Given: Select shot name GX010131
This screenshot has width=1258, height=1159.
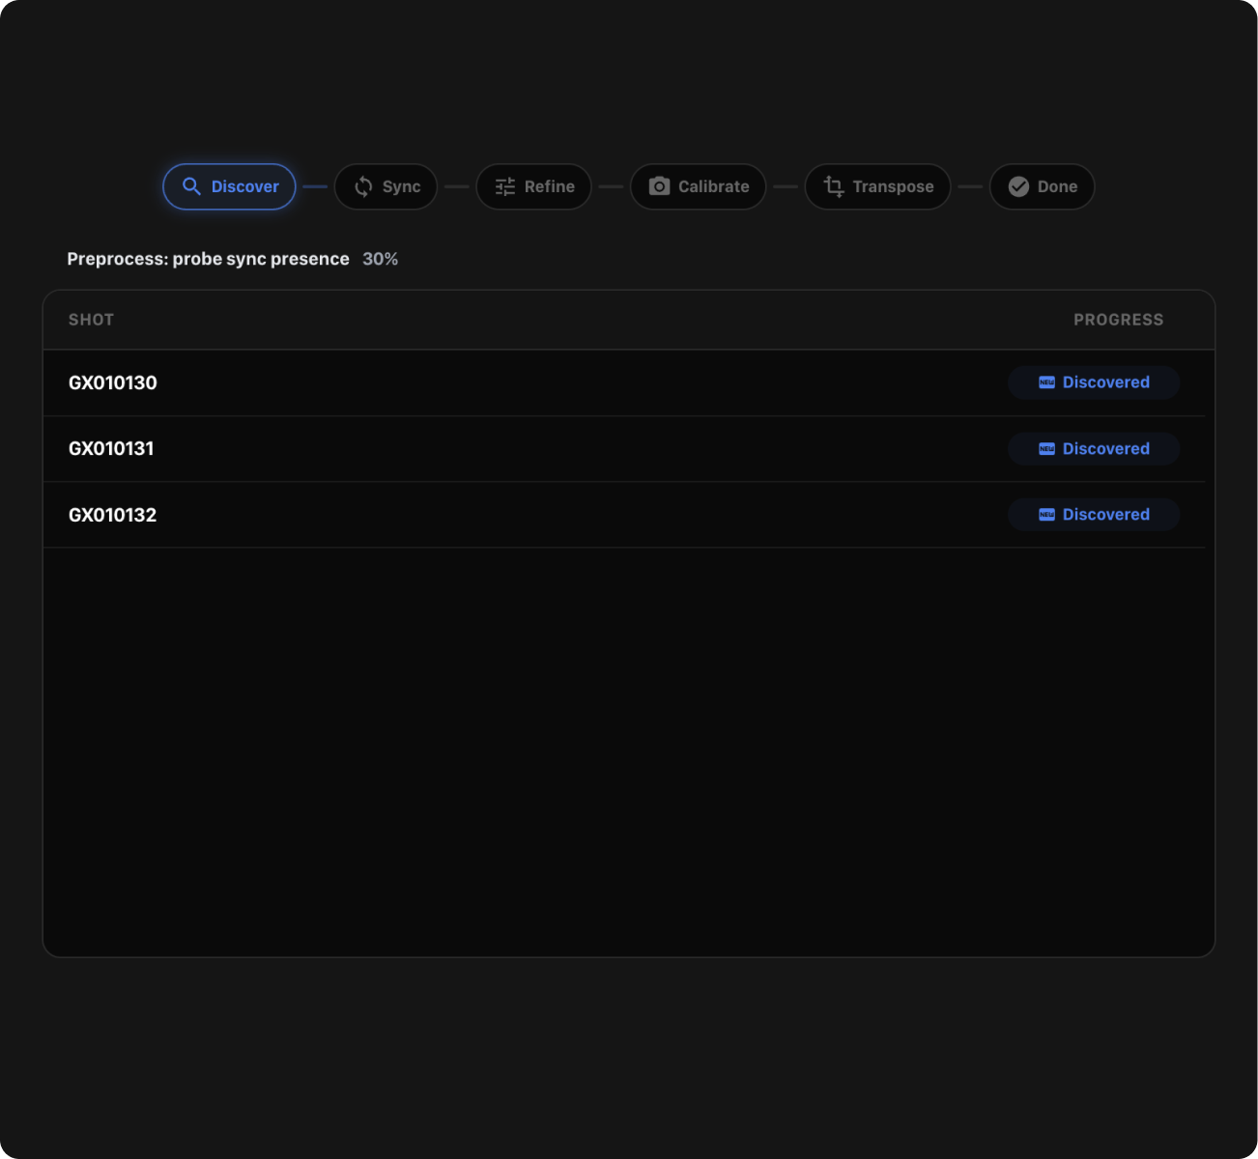Looking at the screenshot, I should point(111,448).
